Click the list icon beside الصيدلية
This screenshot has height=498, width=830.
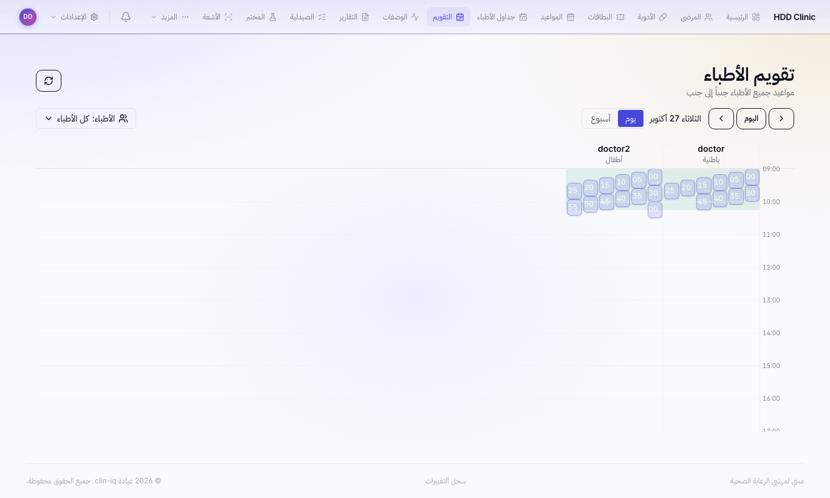[322, 17]
